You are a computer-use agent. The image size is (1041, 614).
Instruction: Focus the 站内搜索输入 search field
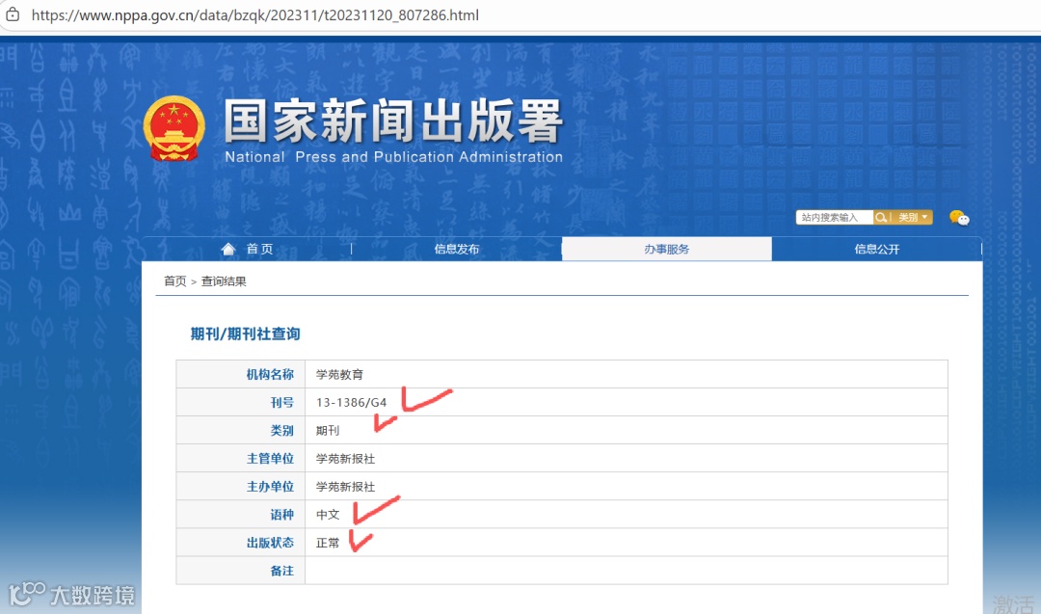pyautogui.click(x=835, y=218)
